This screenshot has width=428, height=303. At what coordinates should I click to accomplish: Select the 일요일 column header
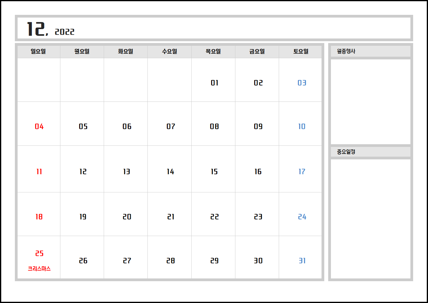[x=38, y=52]
